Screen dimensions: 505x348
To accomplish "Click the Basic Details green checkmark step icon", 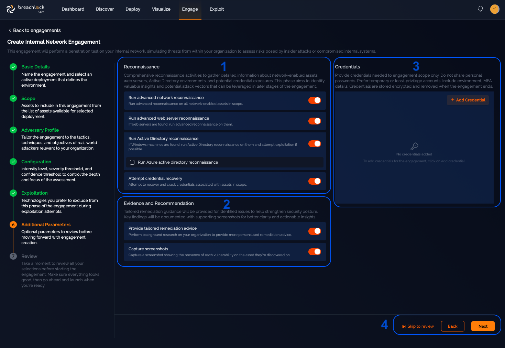I will click(x=13, y=67).
